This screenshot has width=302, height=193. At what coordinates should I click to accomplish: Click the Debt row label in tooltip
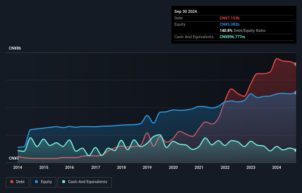pos(178,18)
